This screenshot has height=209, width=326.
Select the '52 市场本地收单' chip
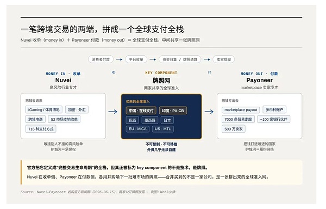click(x=64, y=119)
